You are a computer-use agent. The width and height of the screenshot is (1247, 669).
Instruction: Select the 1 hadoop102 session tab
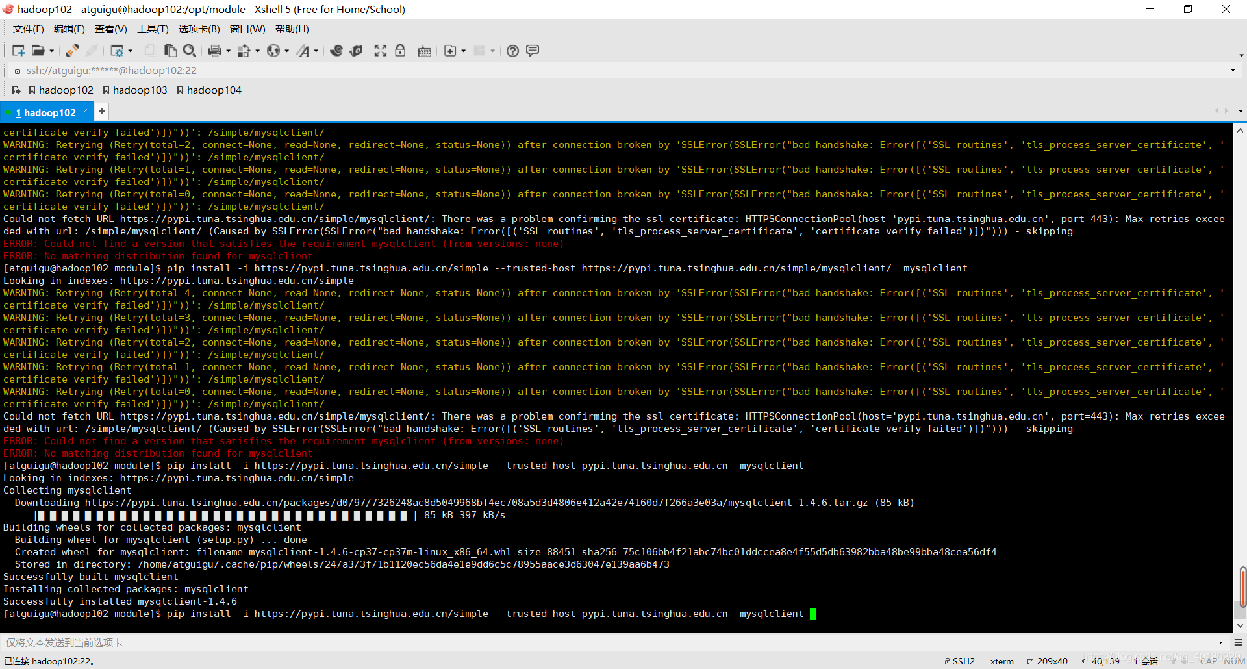(x=45, y=112)
